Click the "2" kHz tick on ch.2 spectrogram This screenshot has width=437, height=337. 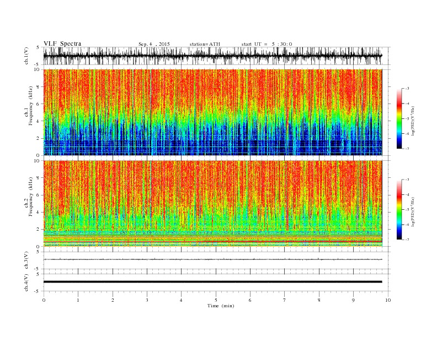[38, 230]
